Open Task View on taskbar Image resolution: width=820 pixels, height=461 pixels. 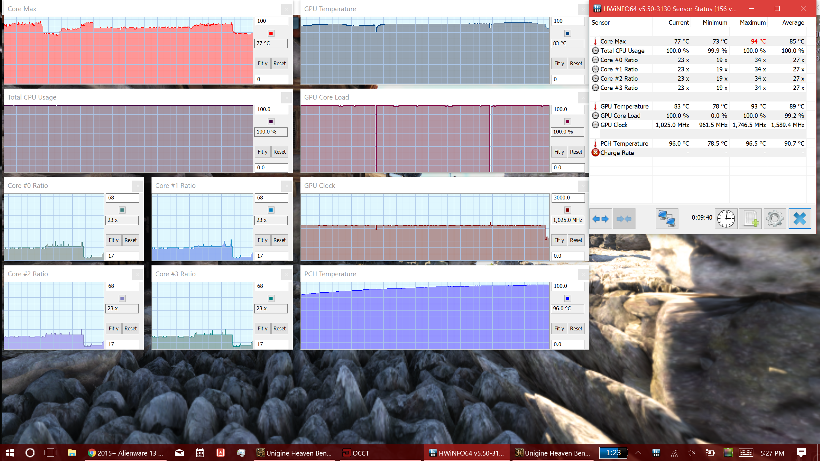[51, 453]
